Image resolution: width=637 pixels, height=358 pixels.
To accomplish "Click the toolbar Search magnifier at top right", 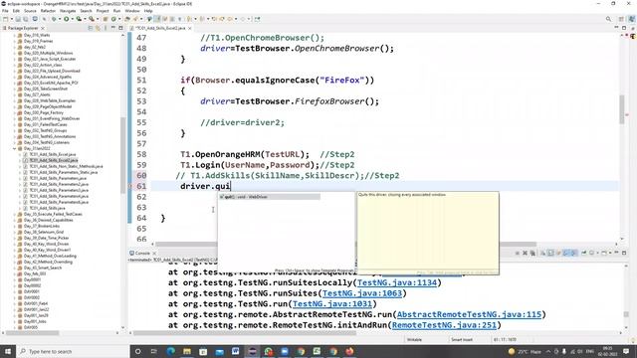I will pos(608,19).
